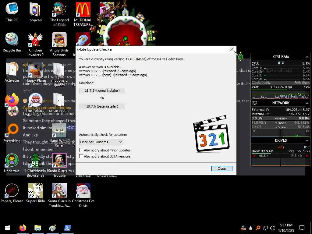Enable notify about BETA versions
312x234 pixels.
[81, 156]
